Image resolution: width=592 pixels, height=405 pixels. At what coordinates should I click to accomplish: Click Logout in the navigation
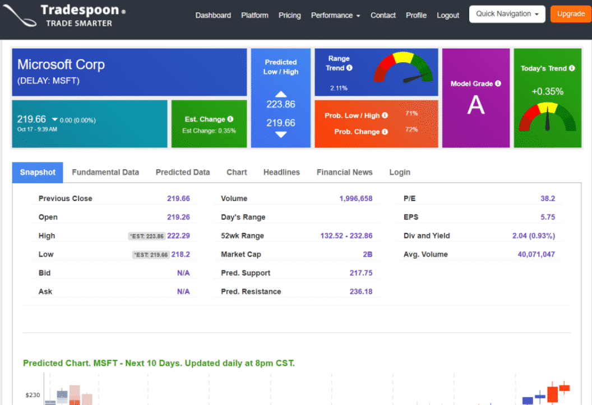pyautogui.click(x=448, y=16)
